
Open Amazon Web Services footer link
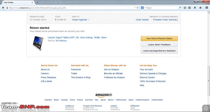pyautogui.click(x=92, y=106)
